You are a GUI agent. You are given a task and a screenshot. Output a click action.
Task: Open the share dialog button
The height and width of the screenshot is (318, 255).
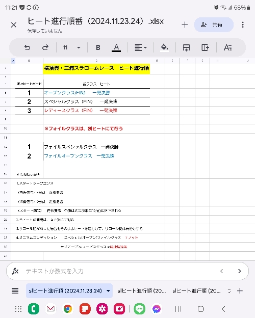214,25
